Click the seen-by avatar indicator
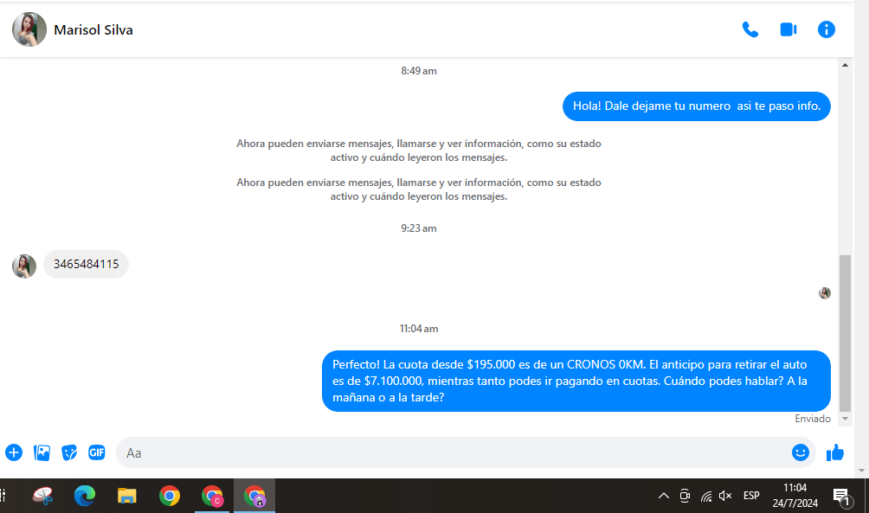The height and width of the screenshot is (513, 869). (825, 293)
